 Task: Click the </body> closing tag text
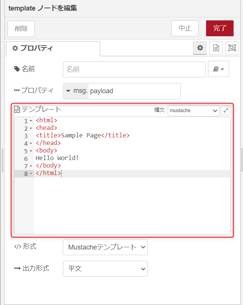click(48, 166)
